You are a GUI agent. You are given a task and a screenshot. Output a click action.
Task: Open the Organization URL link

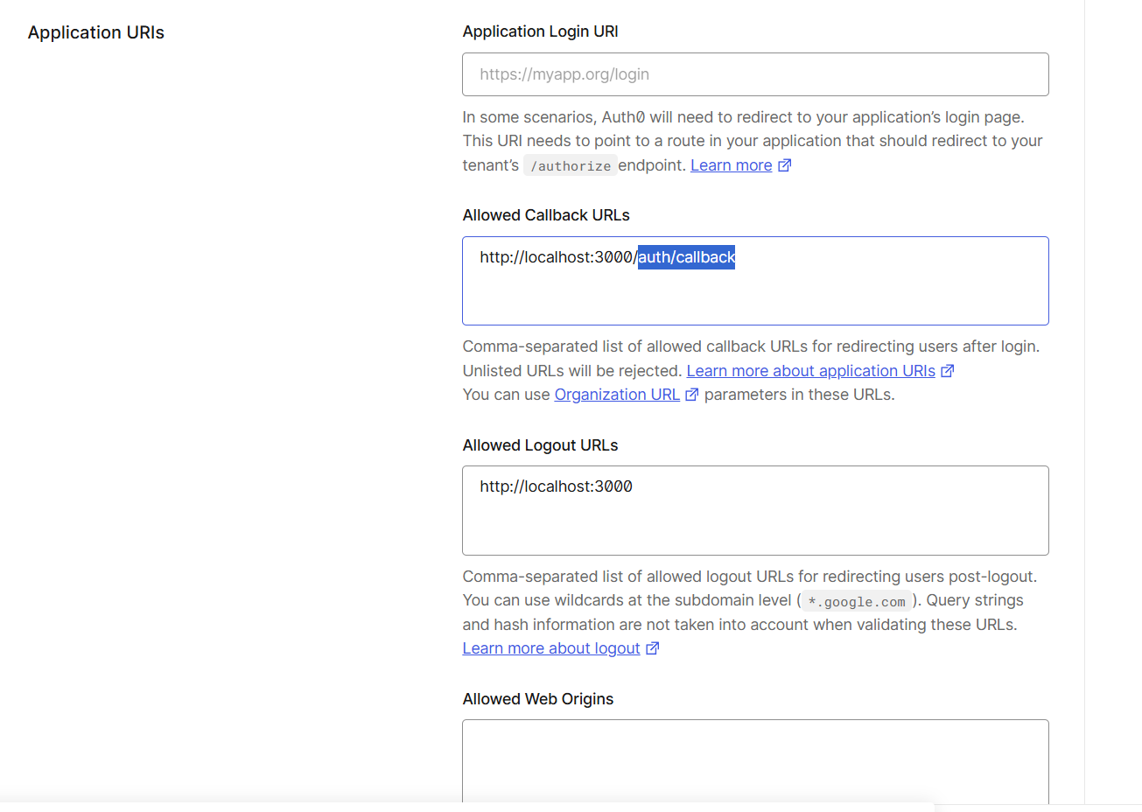pyautogui.click(x=617, y=395)
